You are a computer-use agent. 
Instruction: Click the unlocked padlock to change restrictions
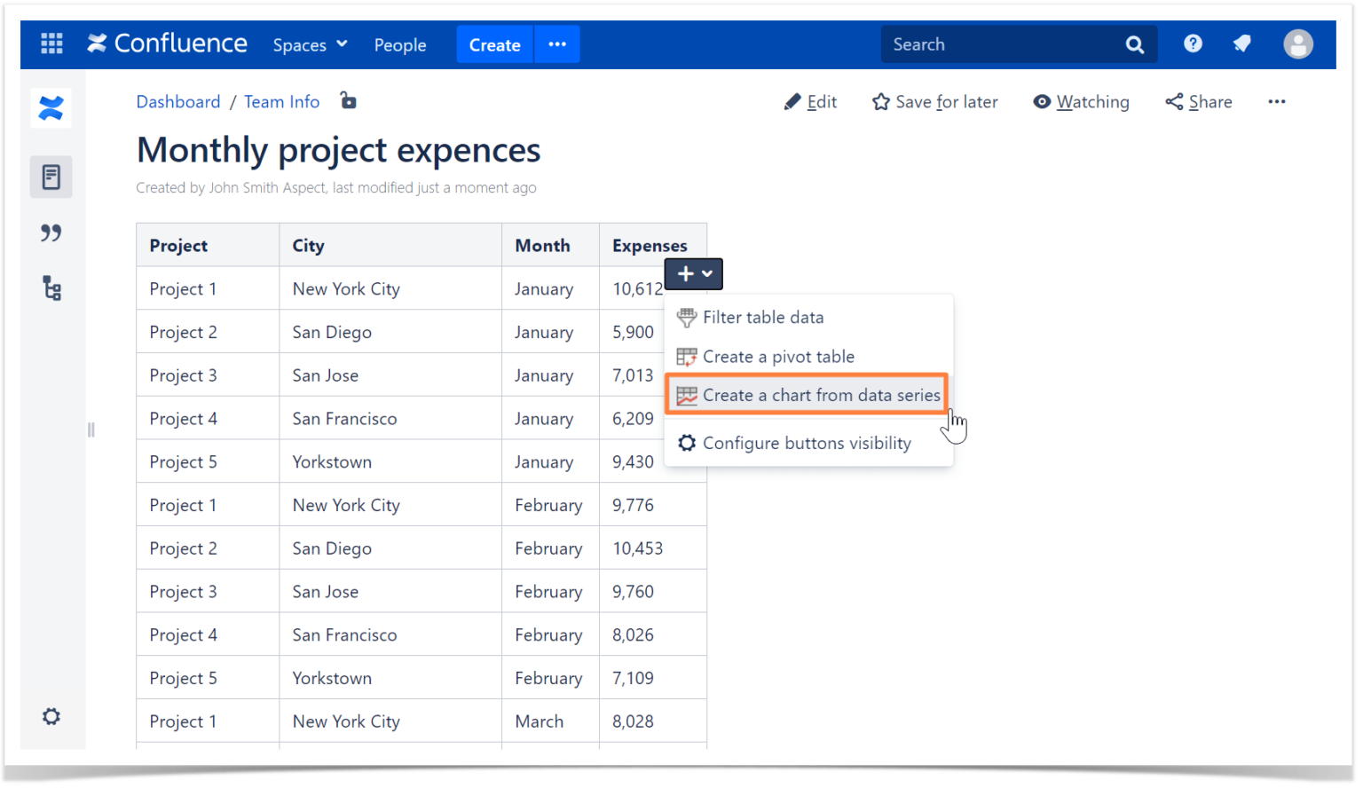(x=348, y=100)
